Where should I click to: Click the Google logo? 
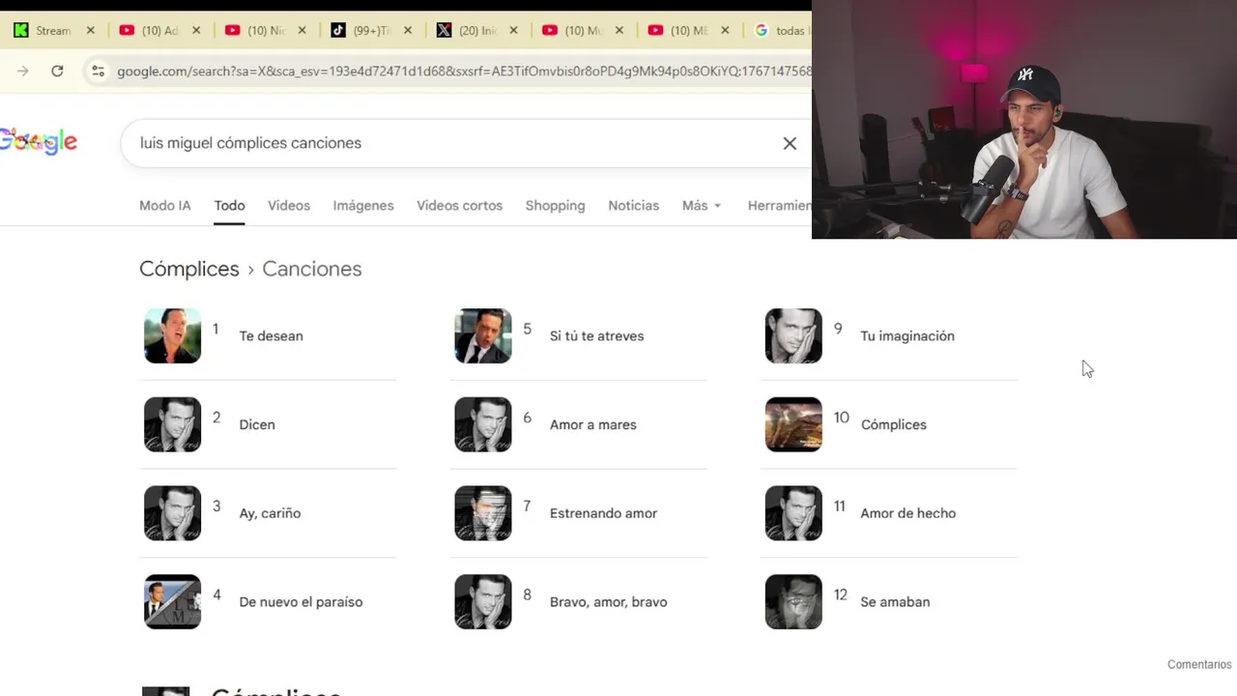coord(39,142)
